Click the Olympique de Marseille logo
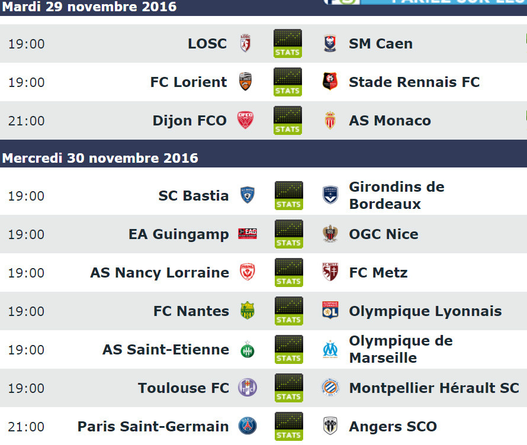Image resolution: width=527 pixels, height=445 pixels. (330, 350)
